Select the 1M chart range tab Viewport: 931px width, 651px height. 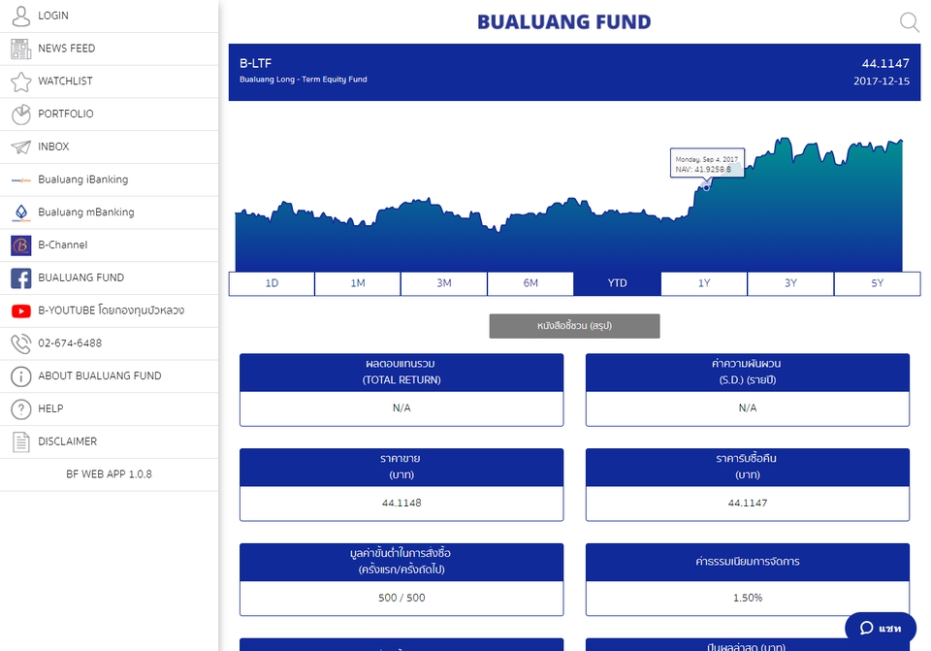point(358,283)
